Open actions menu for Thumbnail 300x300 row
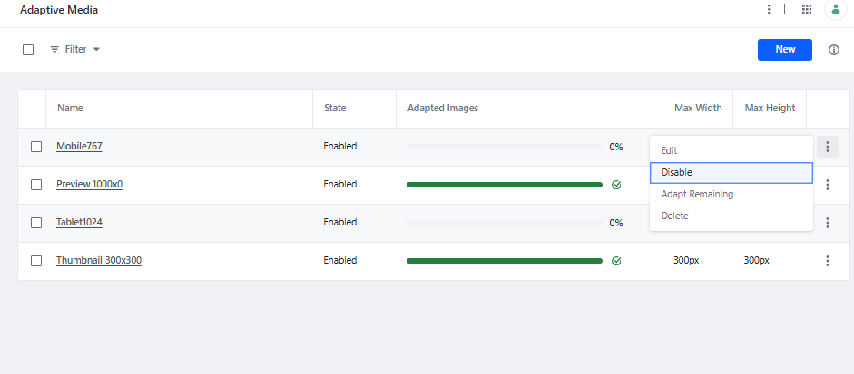854x374 pixels. coord(828,261)
